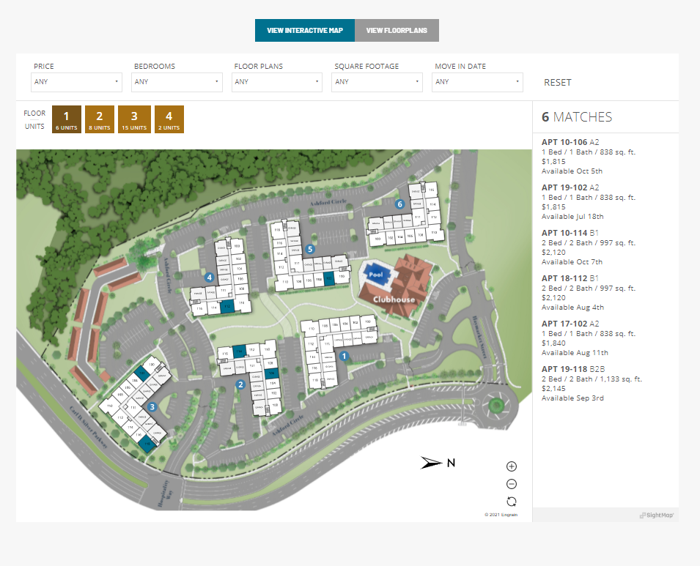The width and height of the screenshot is (700, 566).
Task: Switch to Floor 4 with 2 units
Action: (169, 119)
